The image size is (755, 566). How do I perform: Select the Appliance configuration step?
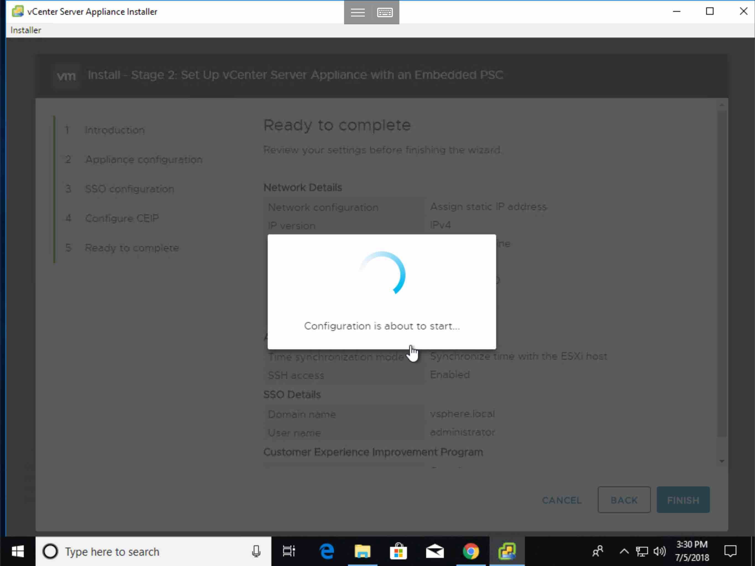click(144, 159)
